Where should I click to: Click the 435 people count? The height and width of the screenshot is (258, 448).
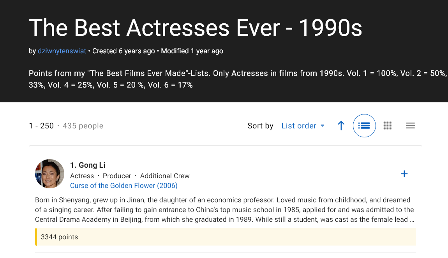[x=83, y=126]
